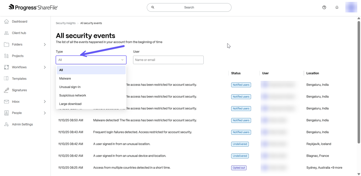Click the Dashboard home icon
Screen dimensions: 361x176
(x=6, y=22)
